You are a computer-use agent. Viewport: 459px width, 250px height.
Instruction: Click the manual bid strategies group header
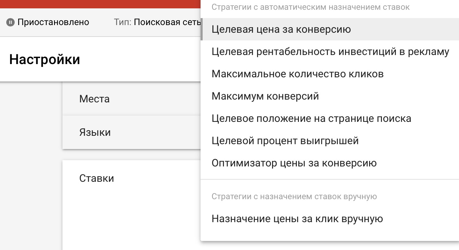click(294, 197)
